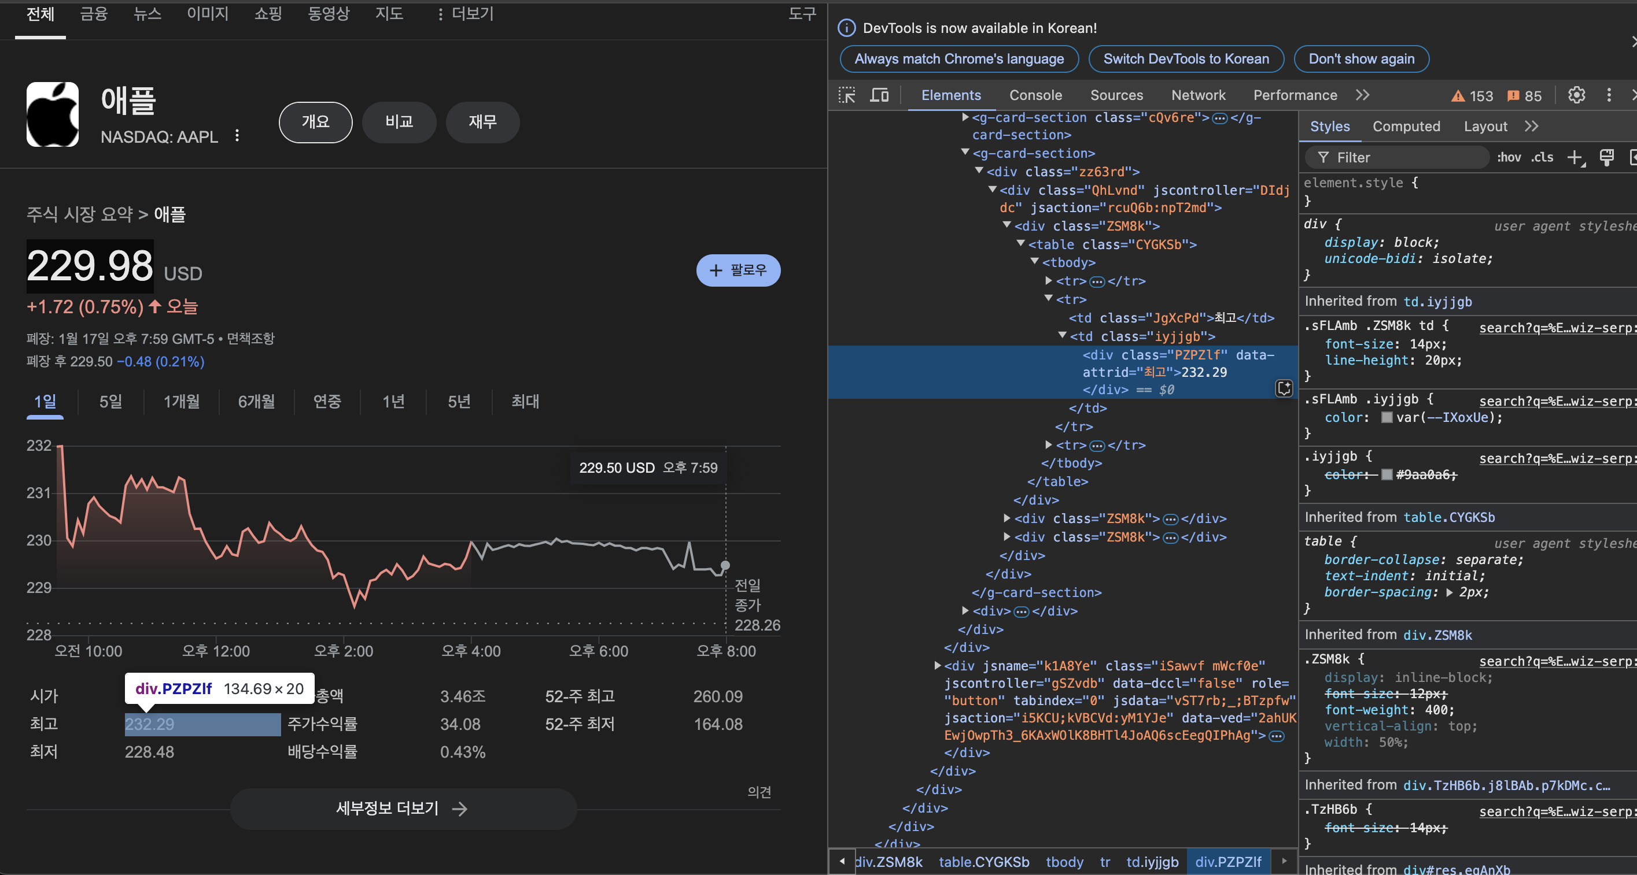Collapse the td class iyjjgb node
This screenshot has width=1637, height=875.
point(1062,336)
